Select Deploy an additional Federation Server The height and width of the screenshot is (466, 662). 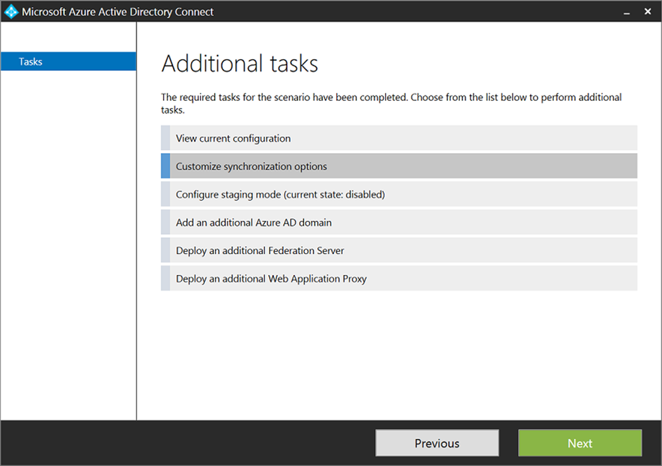point(399,251)
